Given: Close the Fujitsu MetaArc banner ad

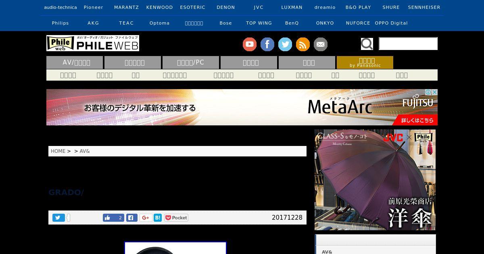Looking at the screenshot, I should pos(435,92).
